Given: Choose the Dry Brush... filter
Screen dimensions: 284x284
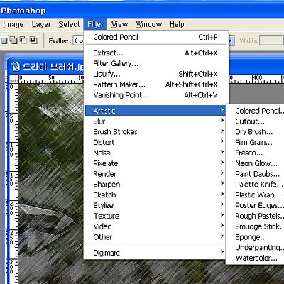Looking at the screenshot, I should click(x=256, y=132).
